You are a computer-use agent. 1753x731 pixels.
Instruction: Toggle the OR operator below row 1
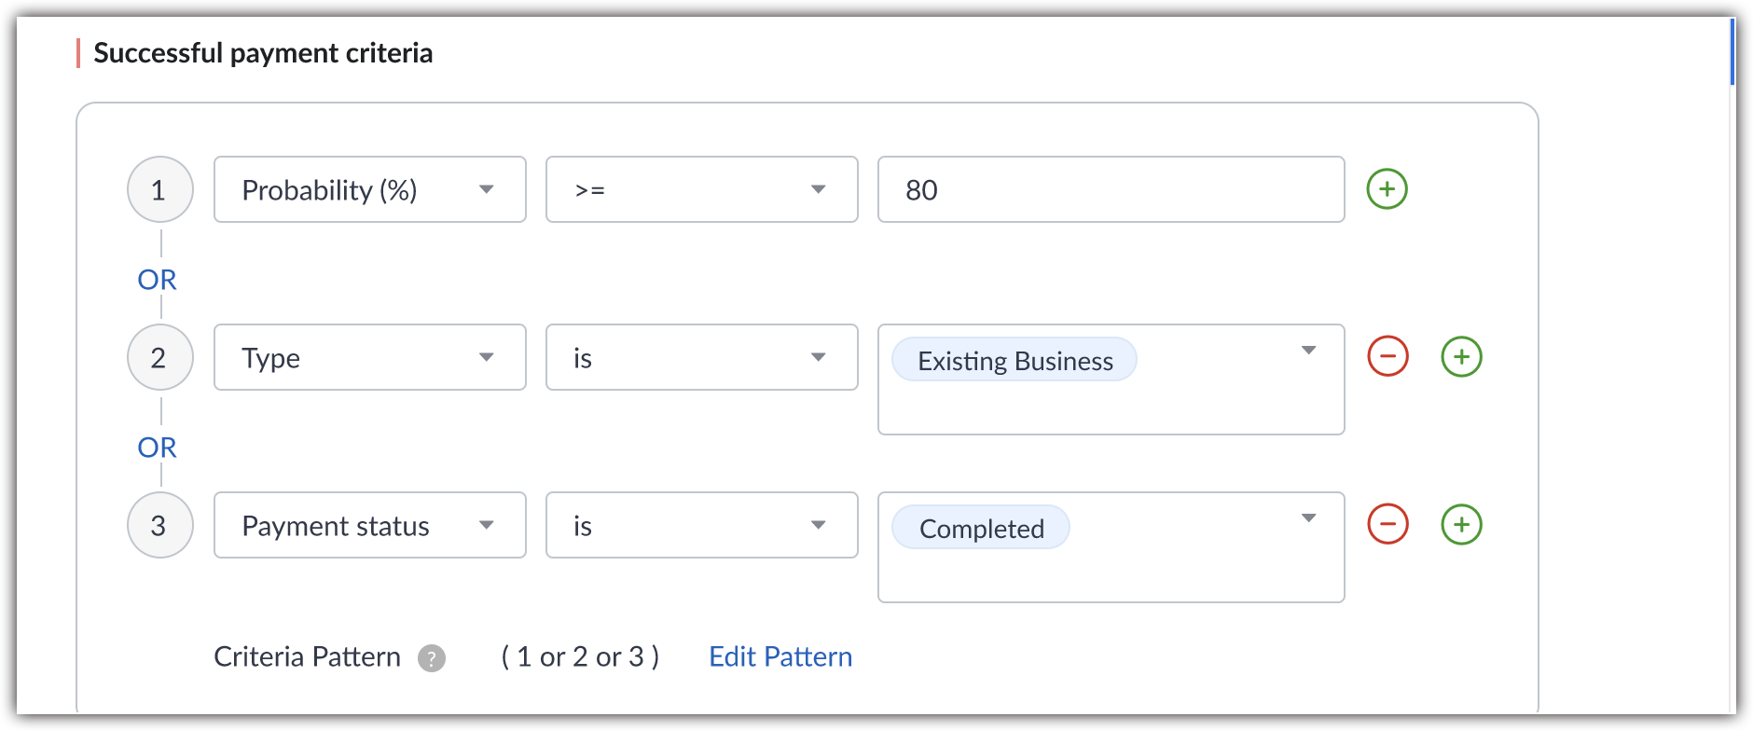[x=157, y=280]
